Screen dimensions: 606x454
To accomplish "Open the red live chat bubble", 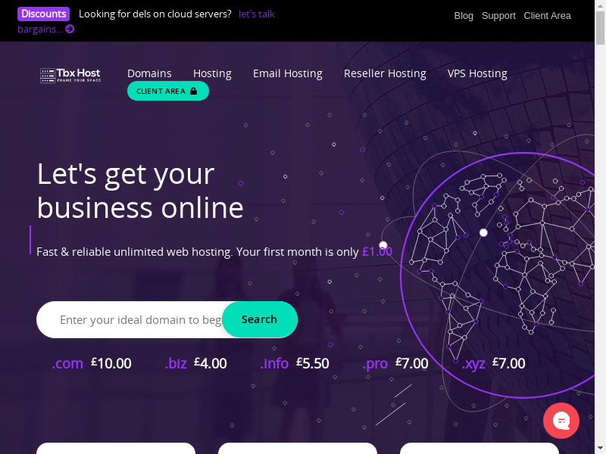I will click(x=561, y=421).
